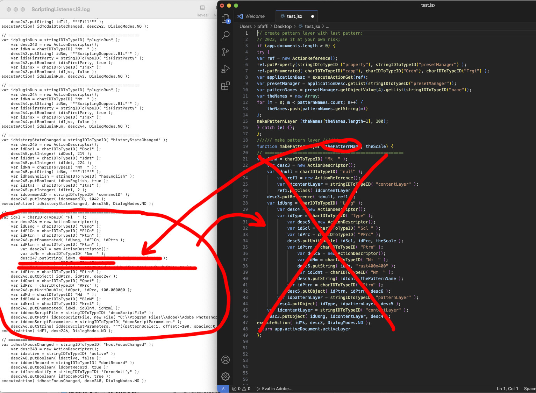Click the React file icon on test.jsx tab
Image resolution: width=536 pixels, height=393 pixels.
[x=282, y=16]
